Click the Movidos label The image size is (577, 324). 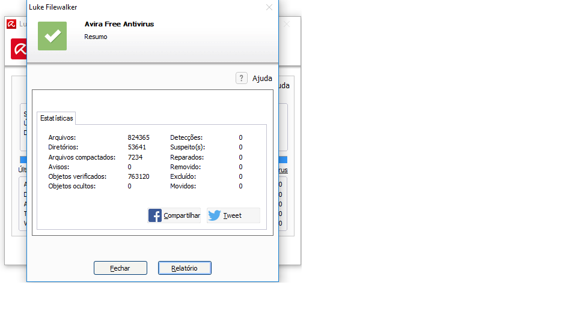[183, 186]
